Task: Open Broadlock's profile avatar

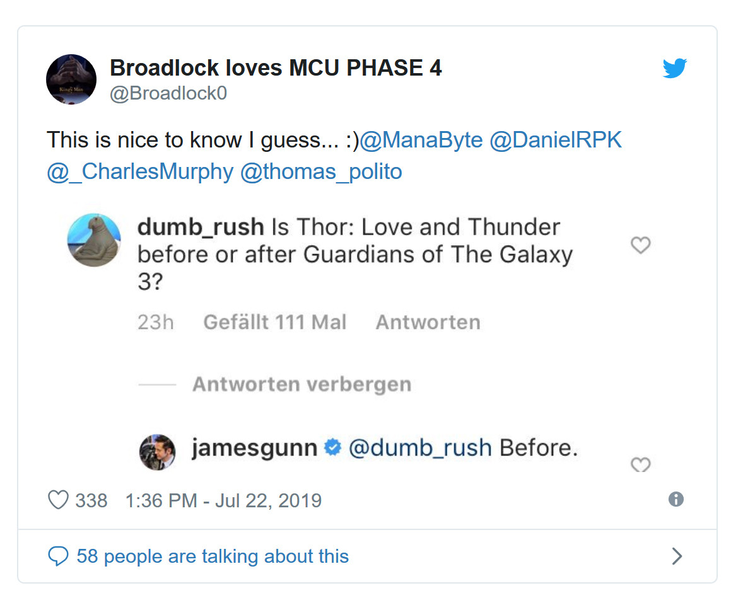Action: (x=71, y=79)
